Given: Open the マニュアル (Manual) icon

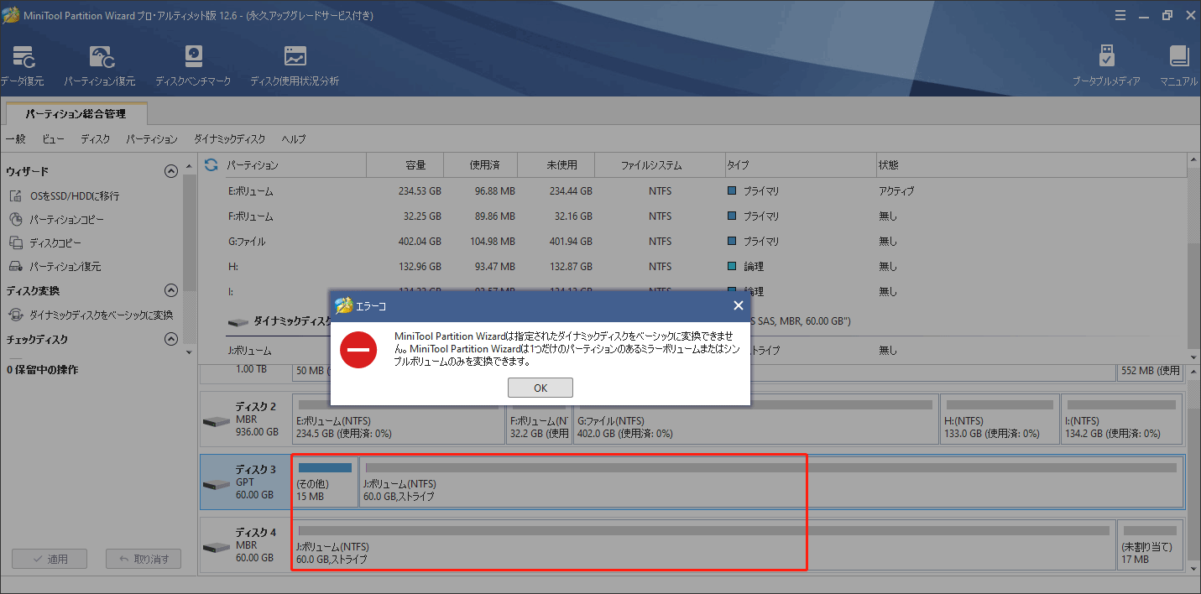Looking at the screenshot, I should pyautogui.click(x=1179, y=65).
